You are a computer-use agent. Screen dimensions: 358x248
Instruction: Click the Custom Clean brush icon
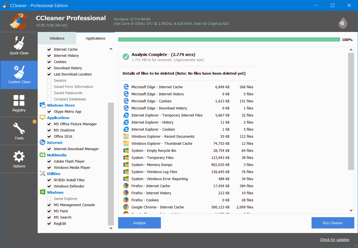[19, 71]
